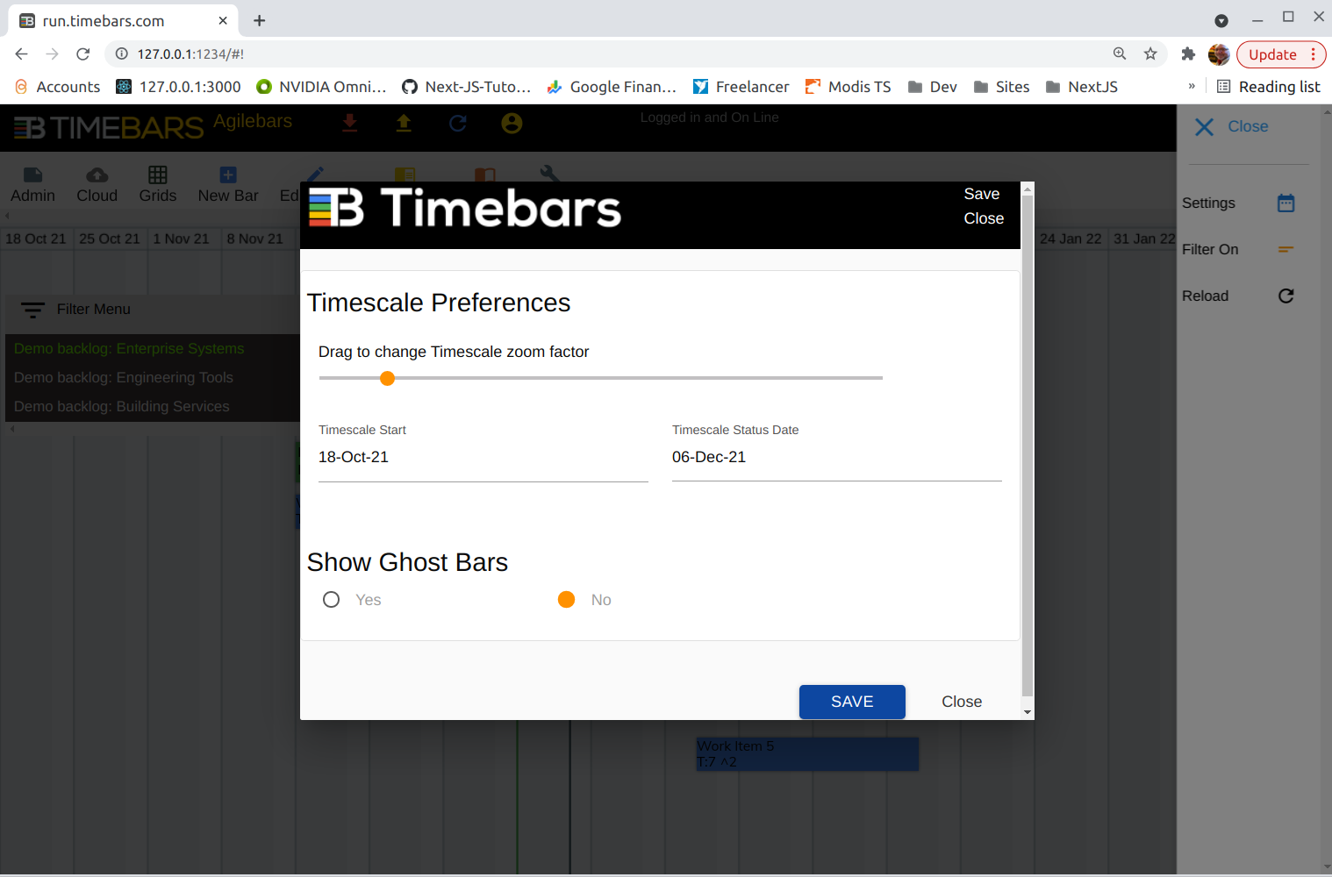Click the upload arrow icon in header

[404, 123]
